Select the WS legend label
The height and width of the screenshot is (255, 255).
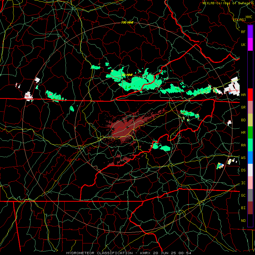click(x=243, y=158)
